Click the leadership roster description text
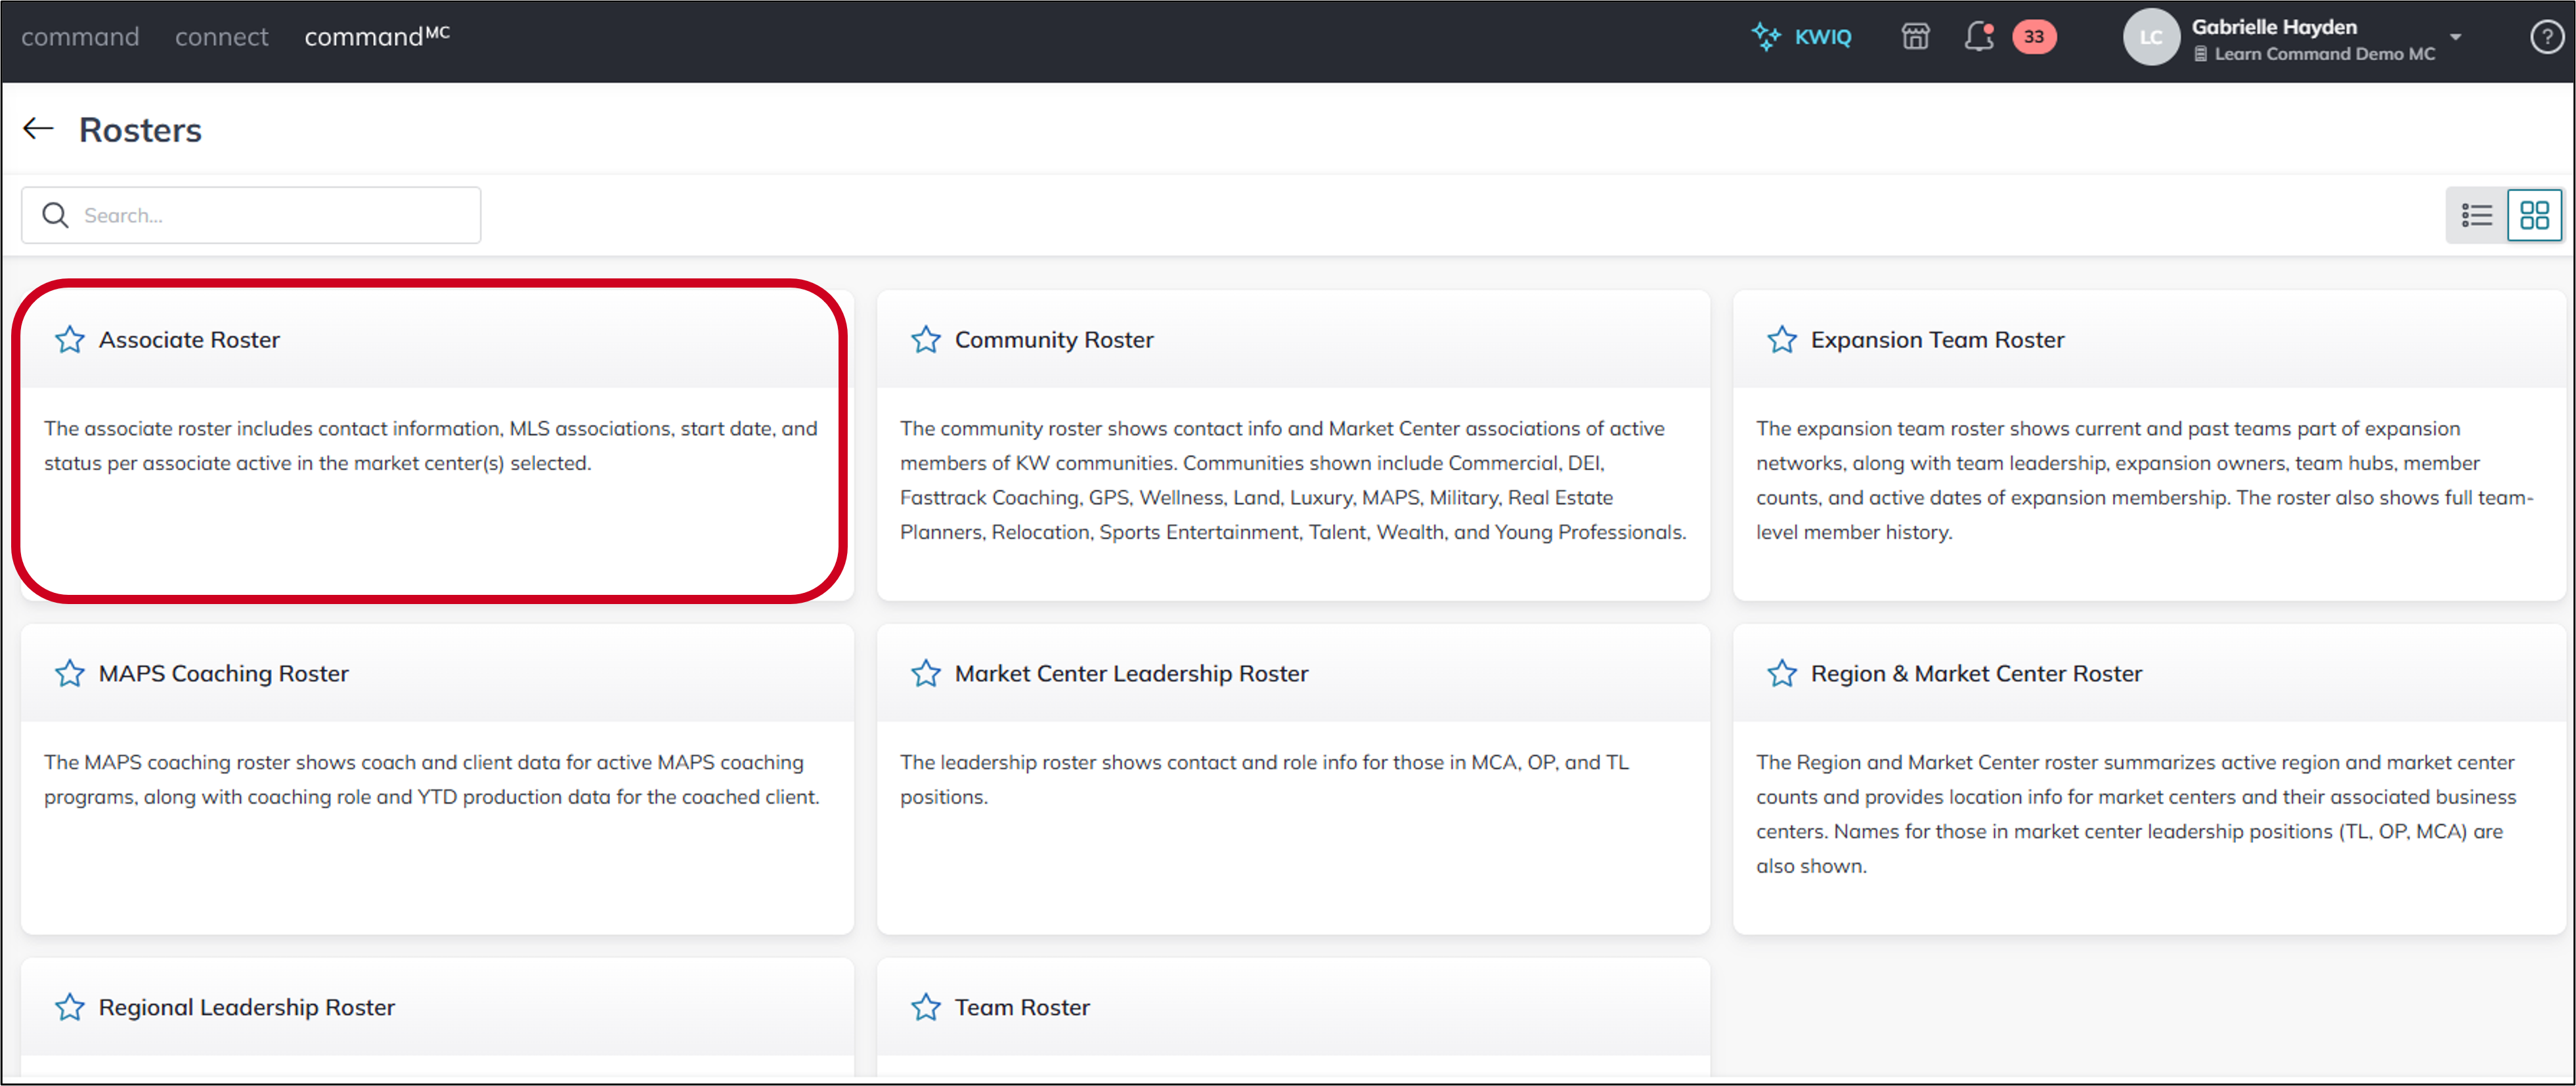2576x1086 pixels. [x=1264, y=780]
